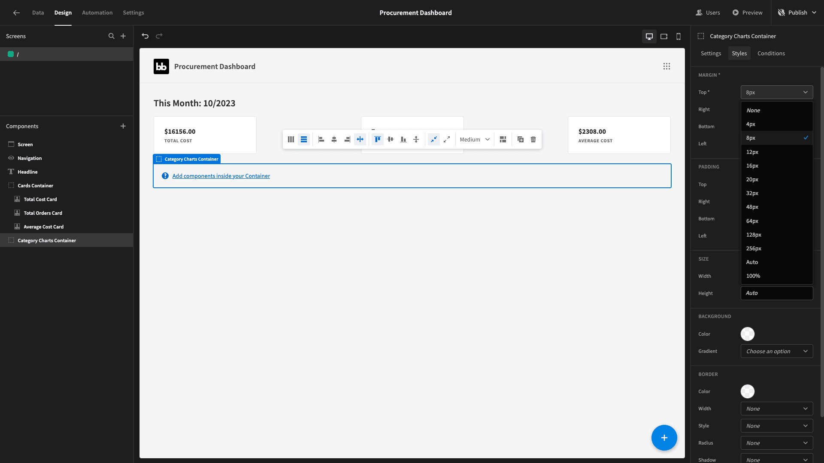Add a component with the Components plus icon
The width and height of the screenshot is (824, 463).
pyautogui.click(x=123, y=126)
